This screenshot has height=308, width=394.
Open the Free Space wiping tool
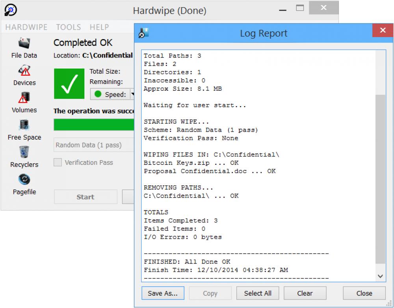coord(24,129)
